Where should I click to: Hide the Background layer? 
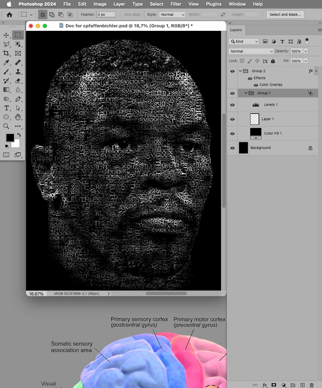232,148
